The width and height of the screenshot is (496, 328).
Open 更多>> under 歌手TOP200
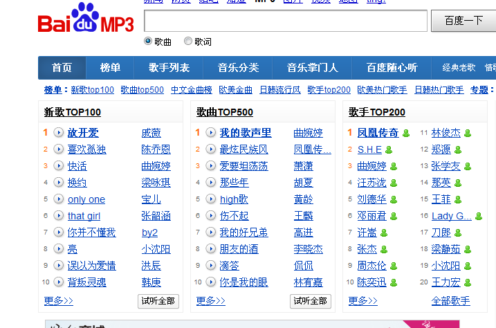[x=362, y=301]
